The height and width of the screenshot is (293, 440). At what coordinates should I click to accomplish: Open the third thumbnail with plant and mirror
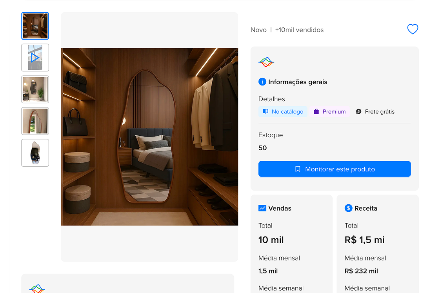pyautogui.click(x=35, y=89)
